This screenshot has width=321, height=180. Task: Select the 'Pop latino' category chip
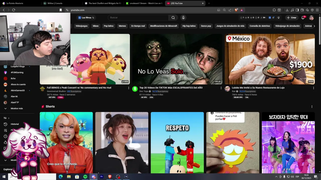[109, 26]
